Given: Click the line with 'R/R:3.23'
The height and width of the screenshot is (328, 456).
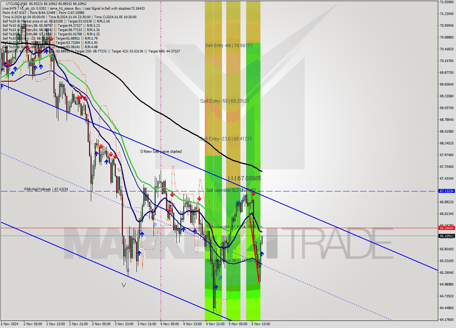Looking at the screenshot, I should click(x=51, y=25).
